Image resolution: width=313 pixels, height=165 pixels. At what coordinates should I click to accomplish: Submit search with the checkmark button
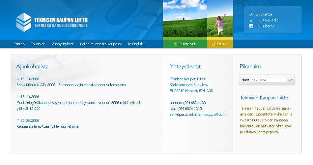(x=290, y=80)
